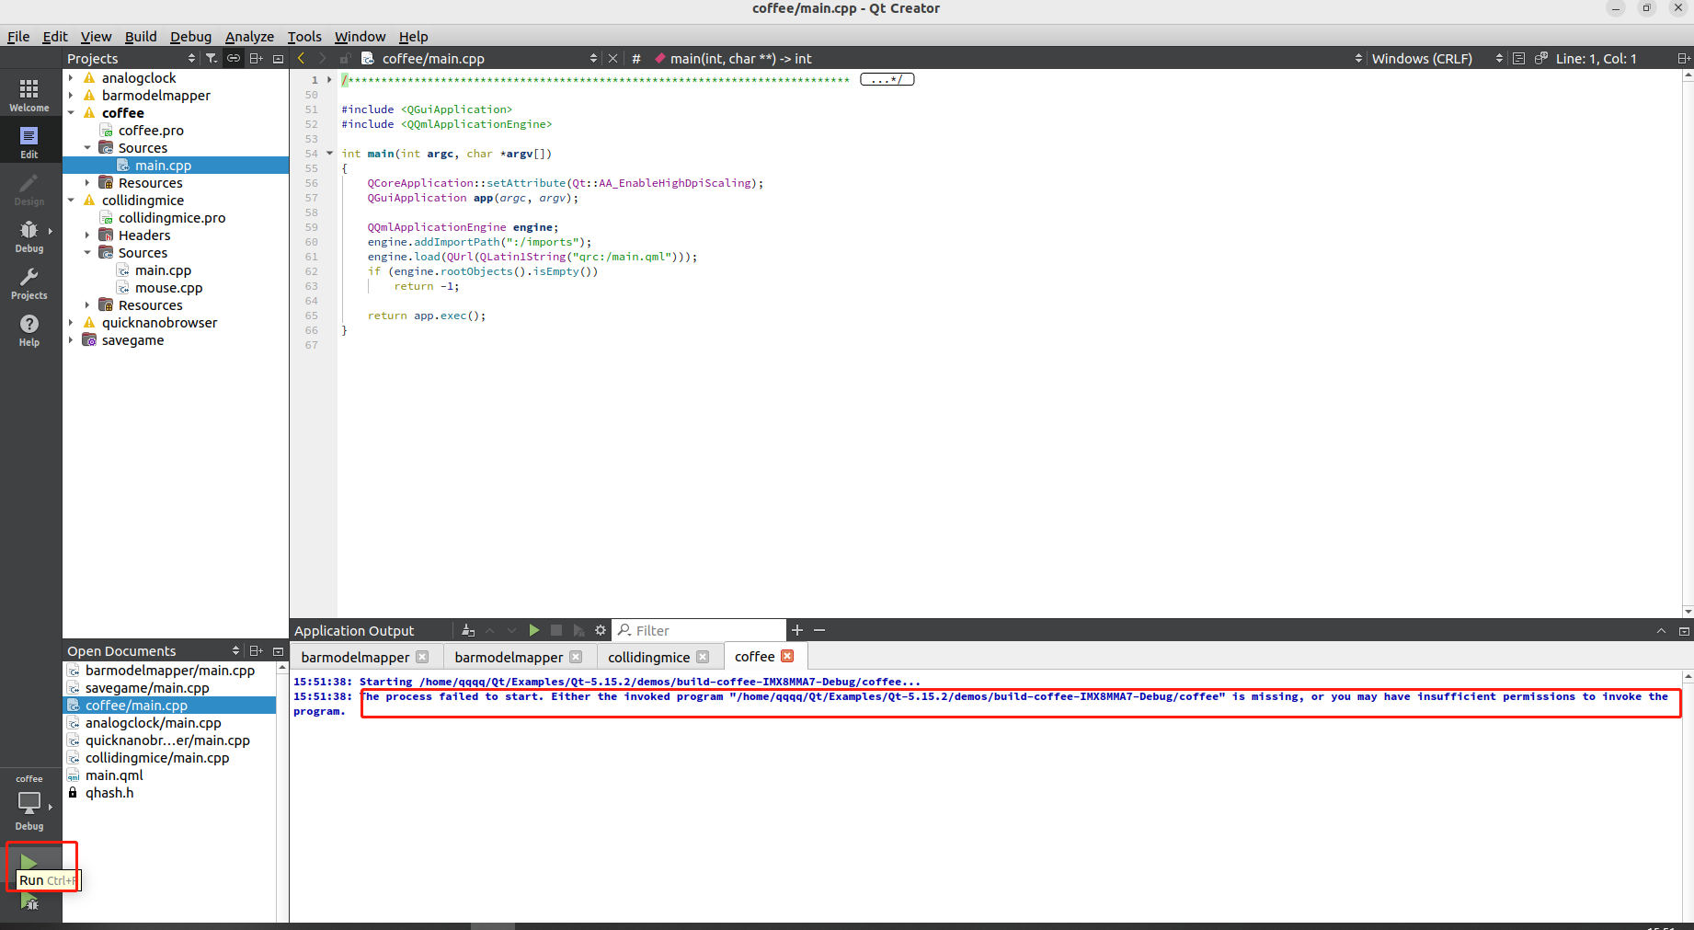Open the main(int, char **) symbol dropdown

point(1008,58)
